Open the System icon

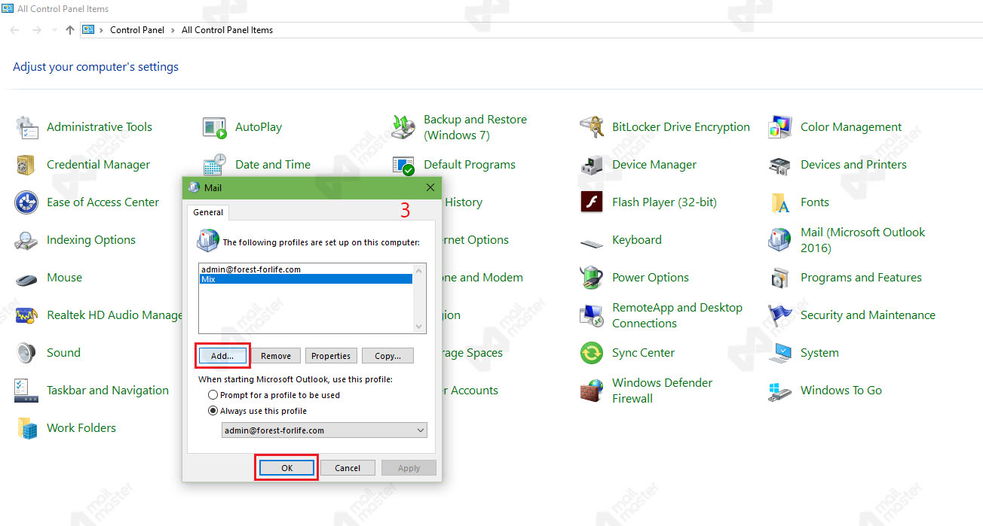(x=780, y=353)
